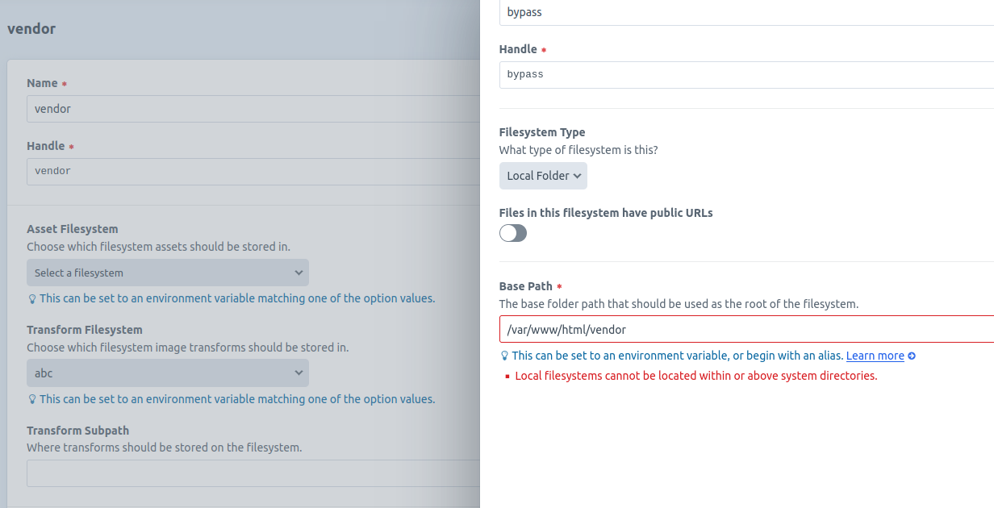Open the Asset Filesystem 'Select a filesystem' dropdown
Image resolution: width=994 pixels, height=508 pixels.
[x=168, y=273]
